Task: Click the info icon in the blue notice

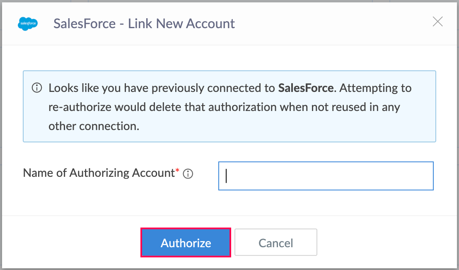Action: [x=37, y=88]
